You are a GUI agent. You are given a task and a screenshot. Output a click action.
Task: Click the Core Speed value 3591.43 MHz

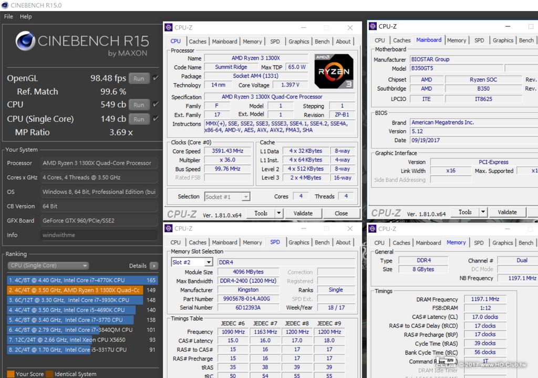(227, 151)
